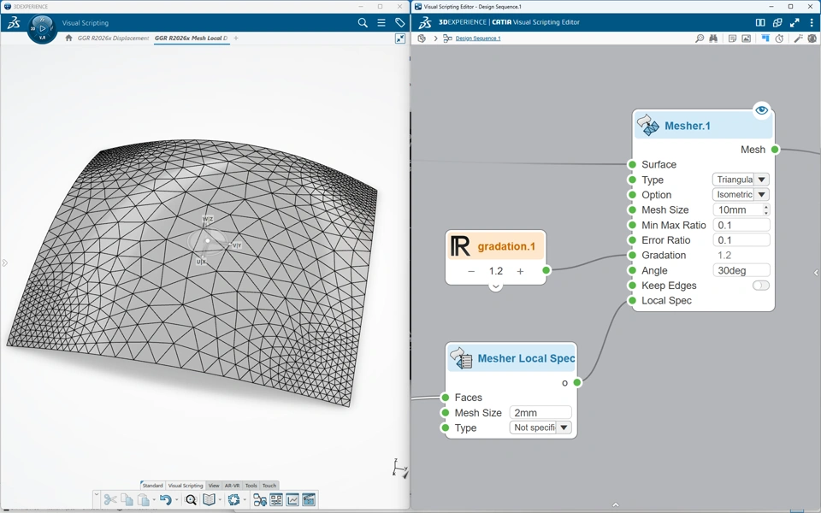Click the Local Spec input port

[x=632, y=300]
